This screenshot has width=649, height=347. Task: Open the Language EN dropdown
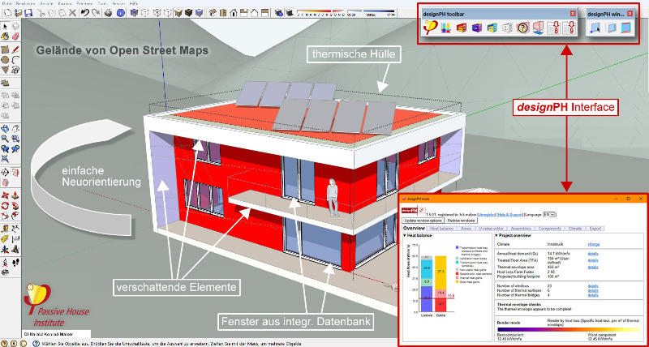(x=549, y=215)
